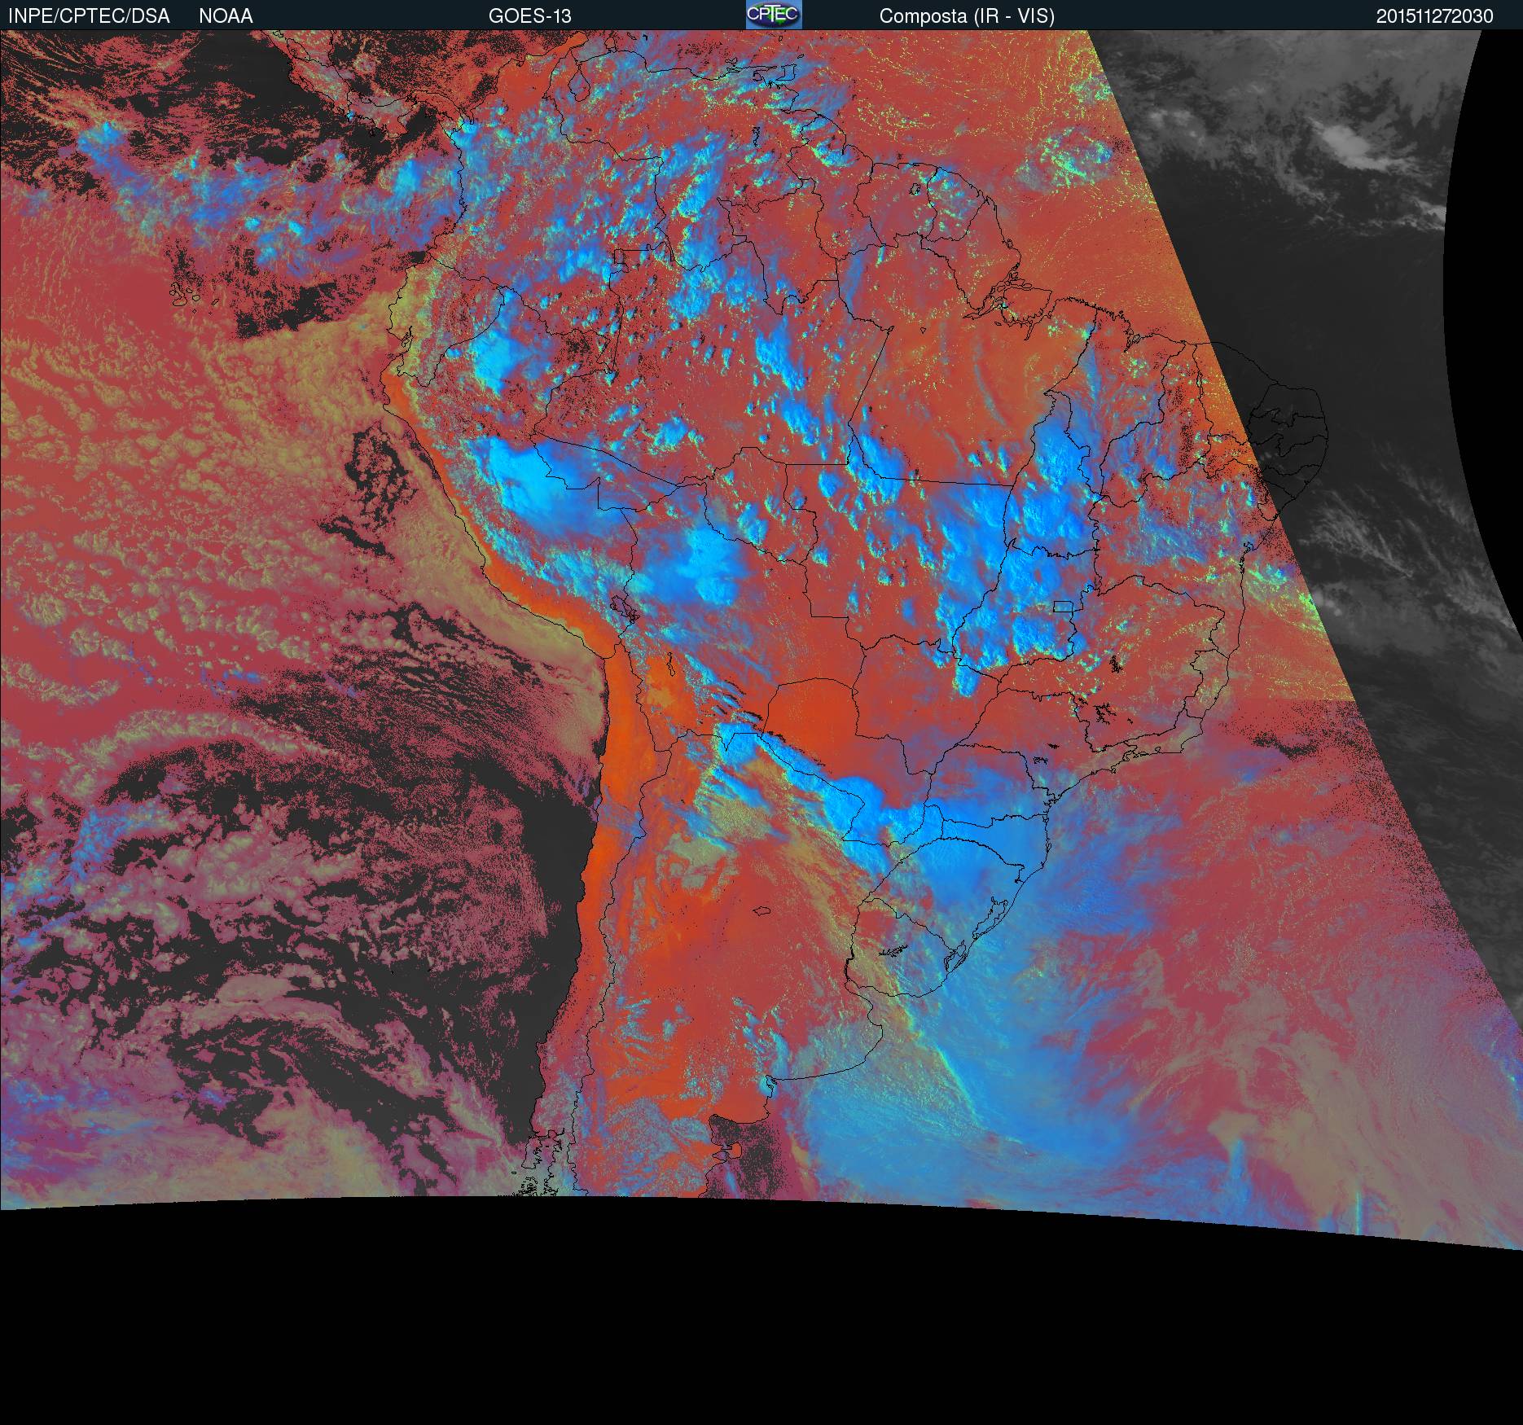Click the INPE/CPTEC/DSA header text

(x=89, y=16)
